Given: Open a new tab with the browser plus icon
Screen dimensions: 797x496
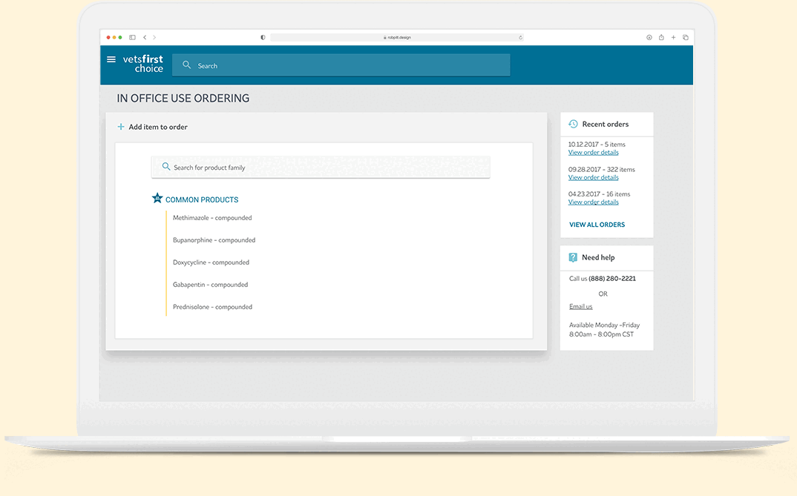Looking at the screenshot, I should point(673,37).
